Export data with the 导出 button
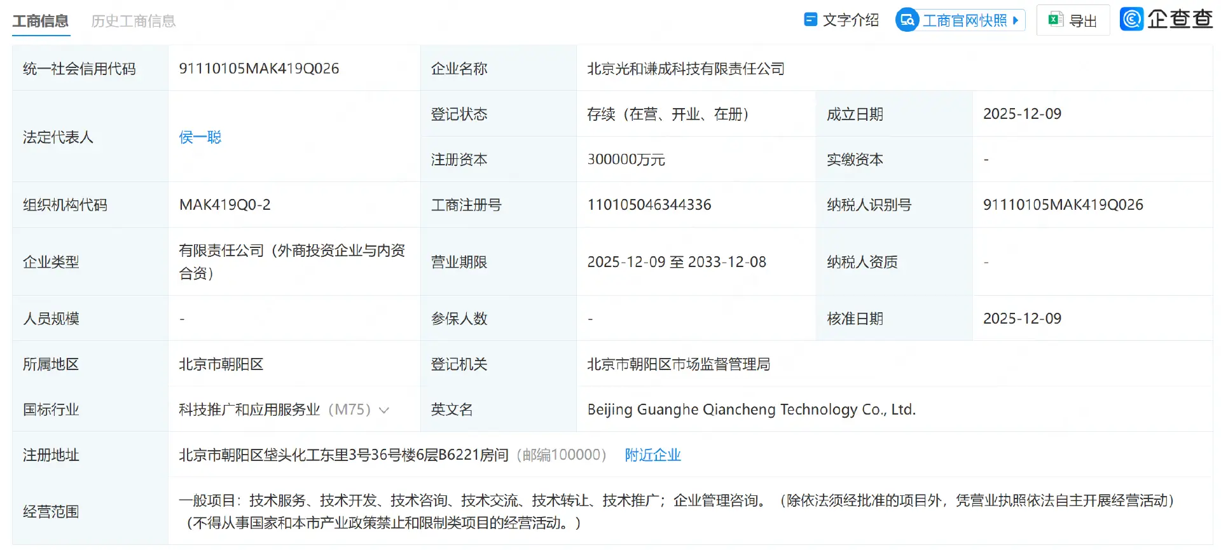The width and height of the screenshot is (1221, 550). 1073,20
